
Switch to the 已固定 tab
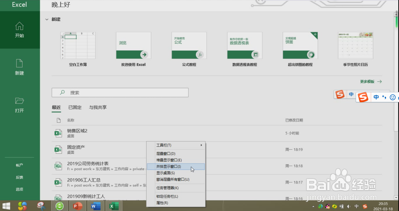click(75, 107)
